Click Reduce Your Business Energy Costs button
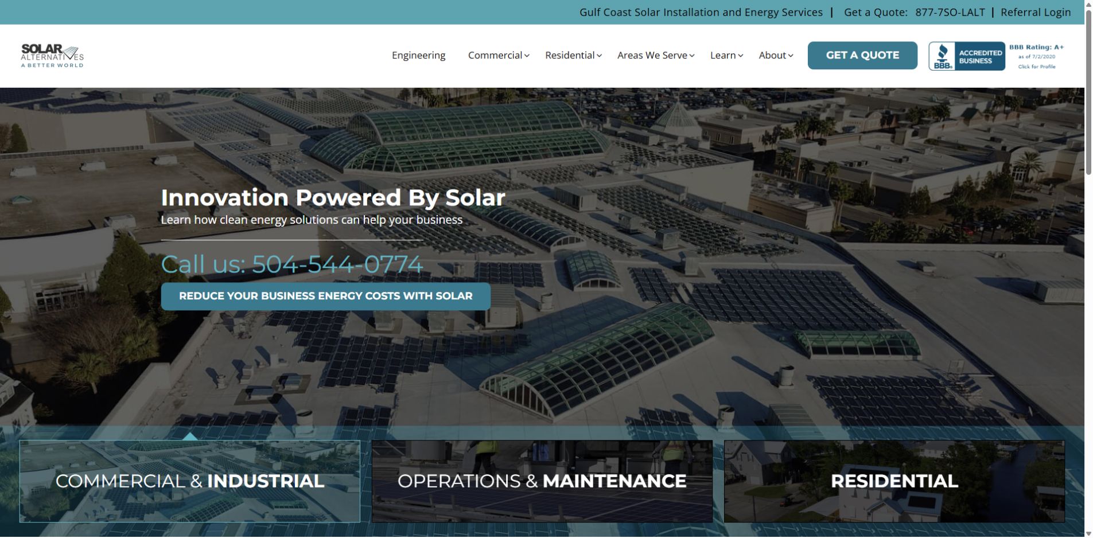 [326, 296]
